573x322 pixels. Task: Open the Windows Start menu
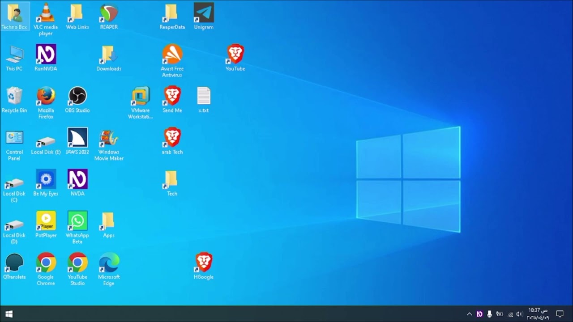click(9, 314)
